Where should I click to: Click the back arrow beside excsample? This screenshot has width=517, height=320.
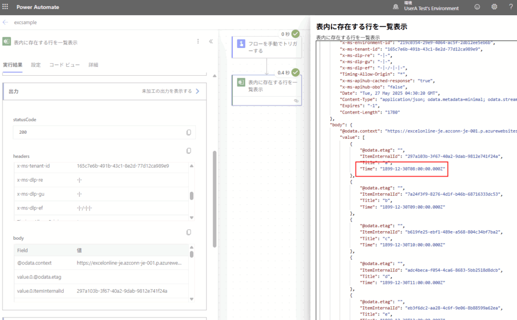(6, 23)
